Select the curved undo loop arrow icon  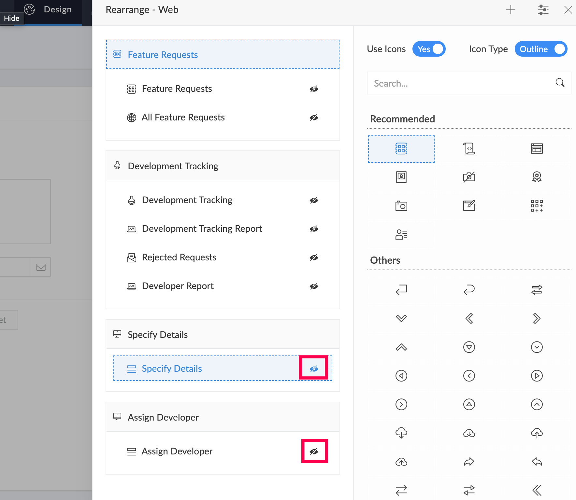pyautogui.click(x=469, y=289)
